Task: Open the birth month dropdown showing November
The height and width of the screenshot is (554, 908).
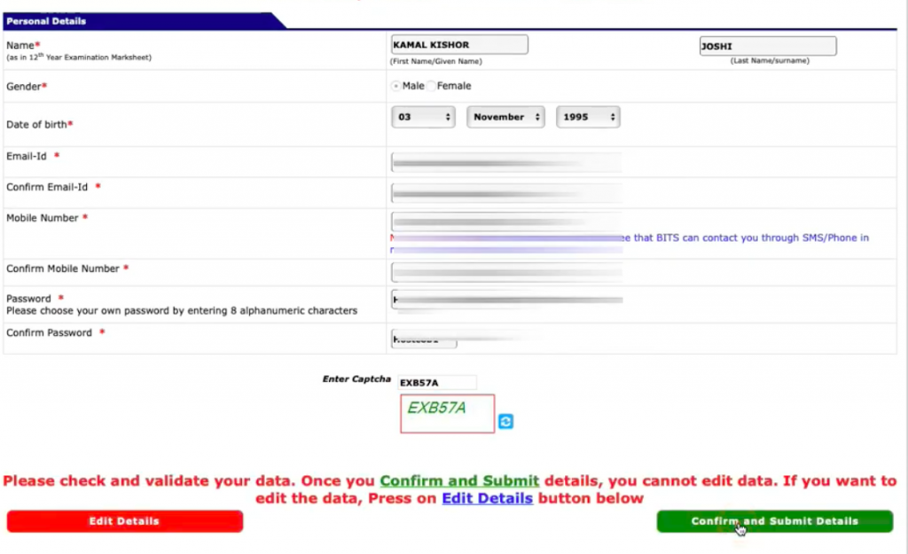Action: point(505,115)
